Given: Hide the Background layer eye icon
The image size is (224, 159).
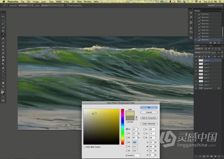Looking at the screenshot, I should (196, 88).
